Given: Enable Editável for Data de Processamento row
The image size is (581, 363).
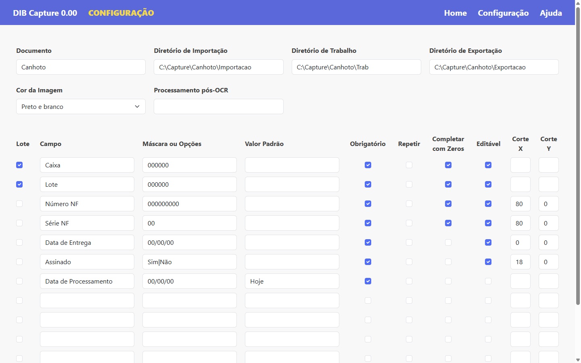Looking at the screenshot, I should click(488, 281).
